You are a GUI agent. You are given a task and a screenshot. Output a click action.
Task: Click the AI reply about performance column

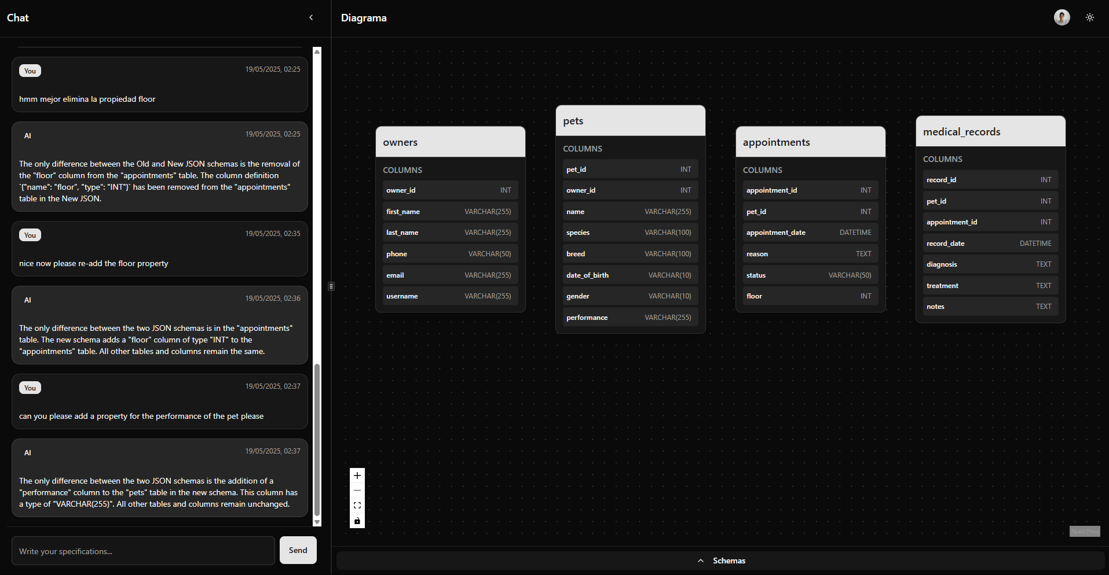[x=160, y=478]
